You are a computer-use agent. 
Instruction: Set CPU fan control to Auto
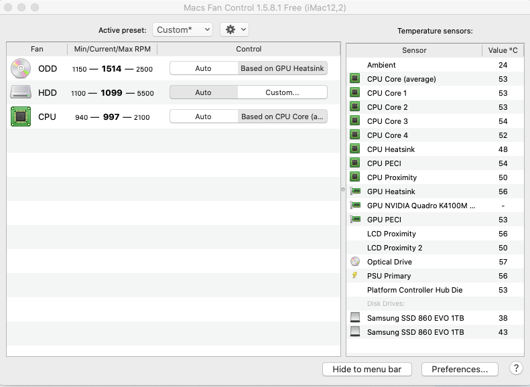[x=203, y=117]
